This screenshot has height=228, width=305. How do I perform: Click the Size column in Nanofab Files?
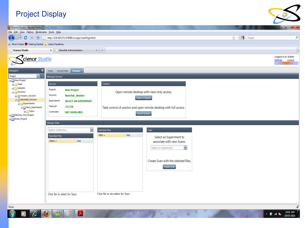[x=83, y=141]
